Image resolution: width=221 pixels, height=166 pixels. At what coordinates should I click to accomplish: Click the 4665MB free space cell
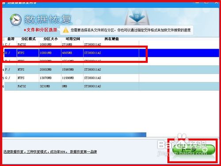click(x=67, y=53)
